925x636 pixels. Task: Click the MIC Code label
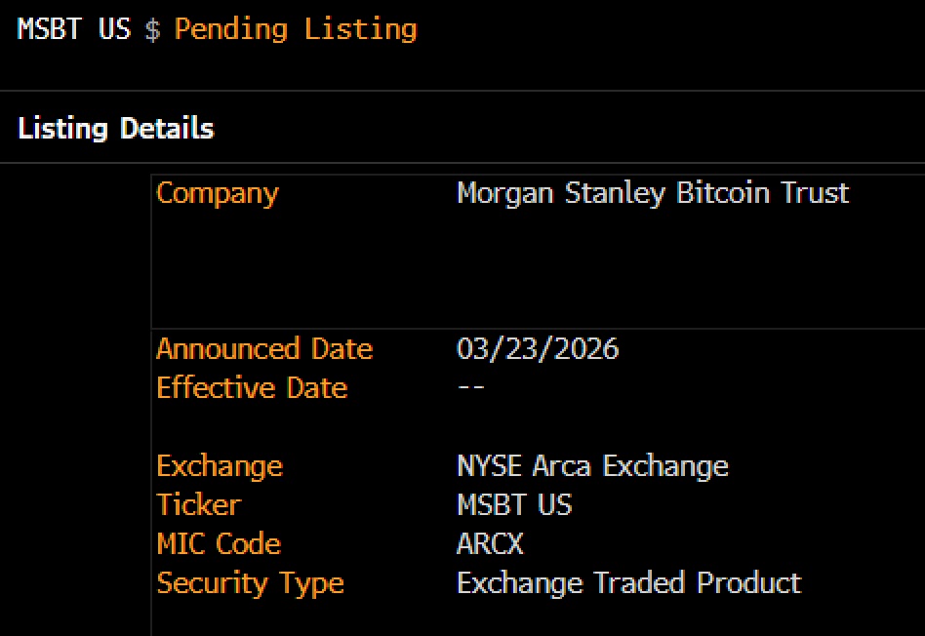[219, 544]
